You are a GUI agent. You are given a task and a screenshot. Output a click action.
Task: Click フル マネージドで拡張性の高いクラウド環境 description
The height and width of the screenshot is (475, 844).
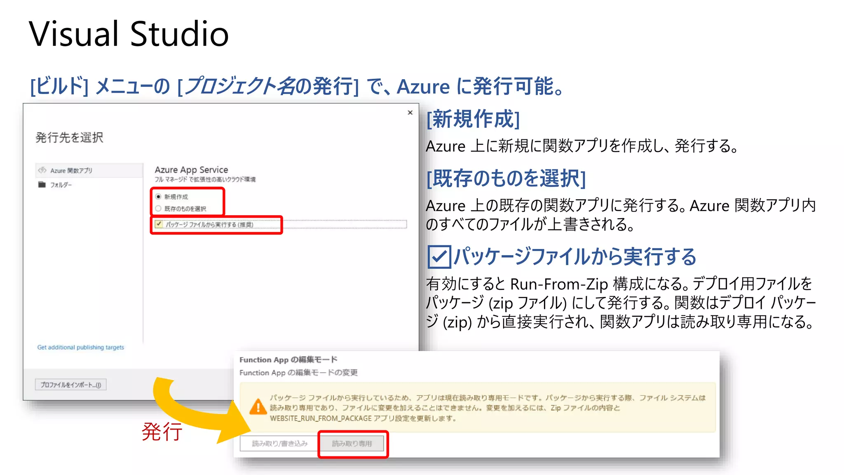coord(205,179)
